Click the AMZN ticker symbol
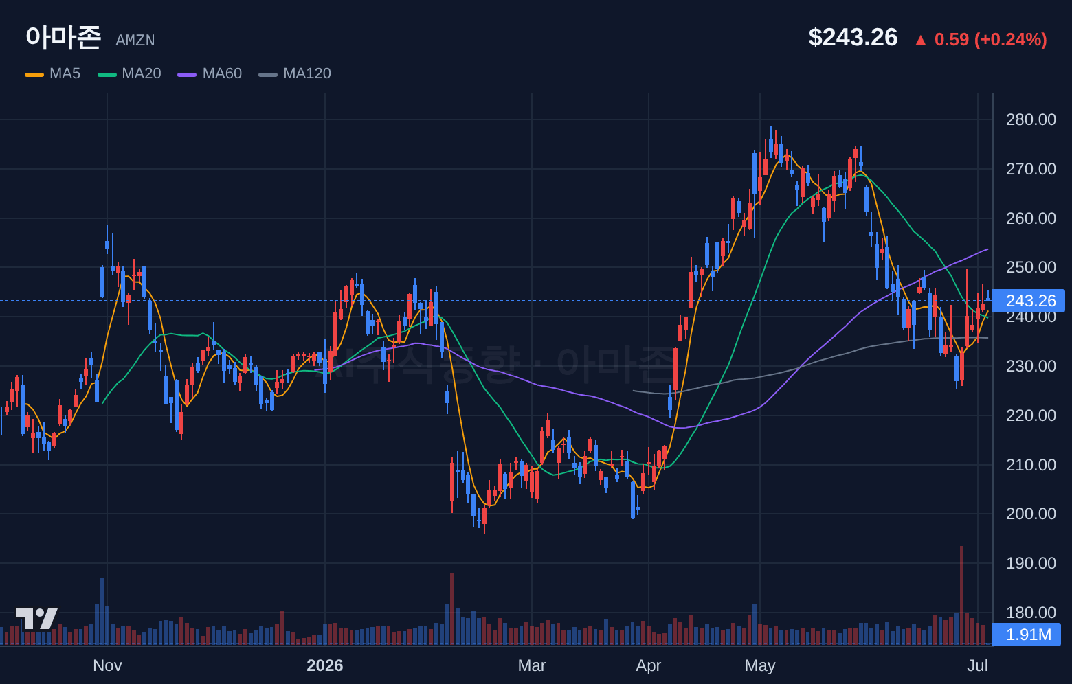Viewport: 1072px width, 684px height. pos(135,41)
